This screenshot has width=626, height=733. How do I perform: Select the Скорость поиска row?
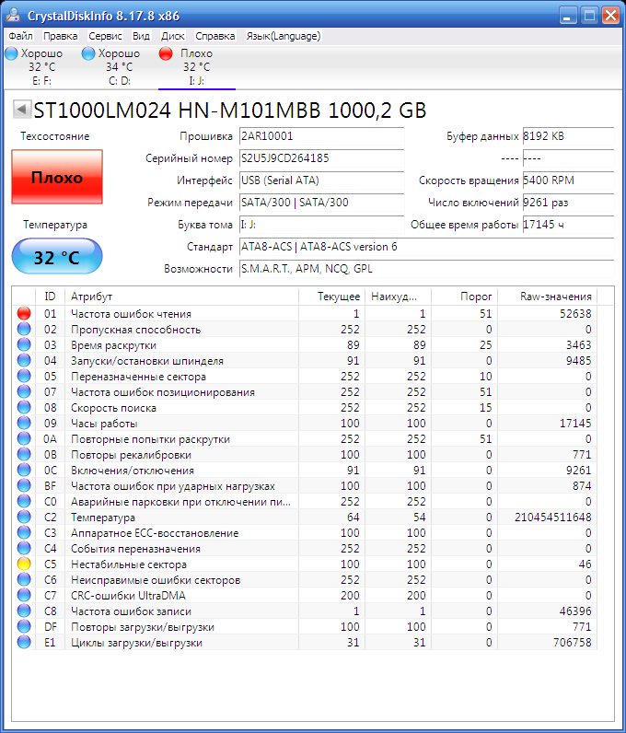pyautogui.click(x=305, y=408)
